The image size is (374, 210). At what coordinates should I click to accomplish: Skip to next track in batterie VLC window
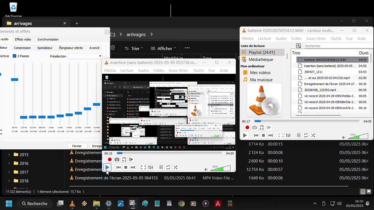(271, 135)
